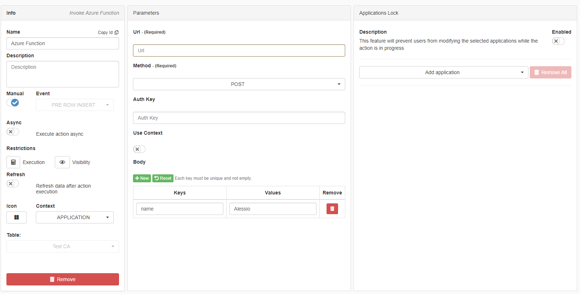Image resolution: width=580 pixels, height=294 pixels.
Task: Open the Add application dropdown
Action: coord(443,72)
